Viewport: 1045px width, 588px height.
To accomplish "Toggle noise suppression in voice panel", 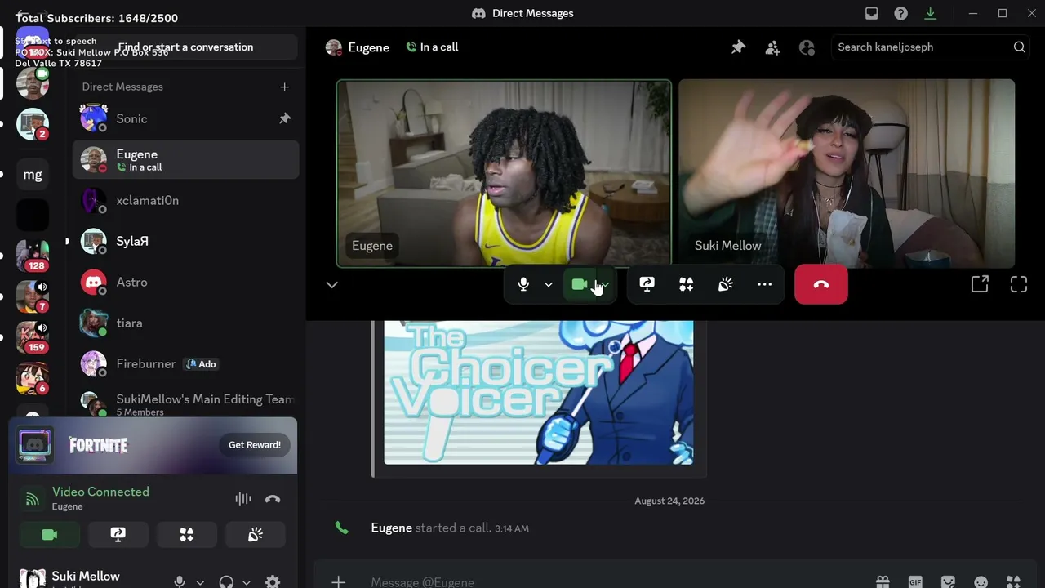I will pyautogui.click(x=243, y=499).
